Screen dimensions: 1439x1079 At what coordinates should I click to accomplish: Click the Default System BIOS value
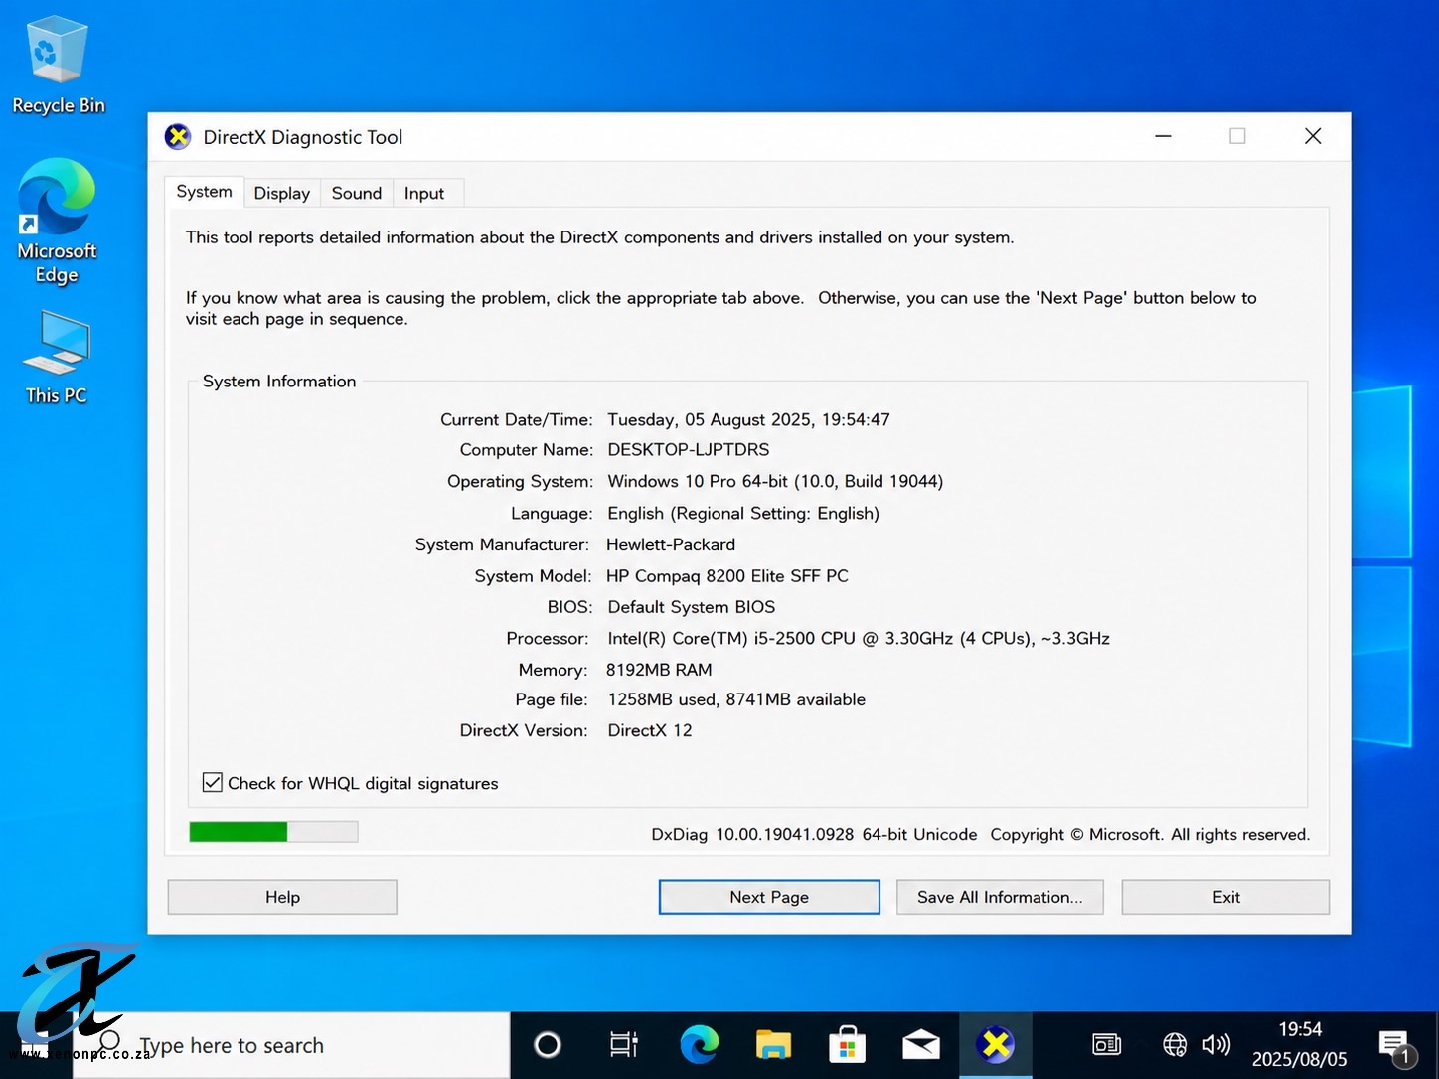pos(692,607)
